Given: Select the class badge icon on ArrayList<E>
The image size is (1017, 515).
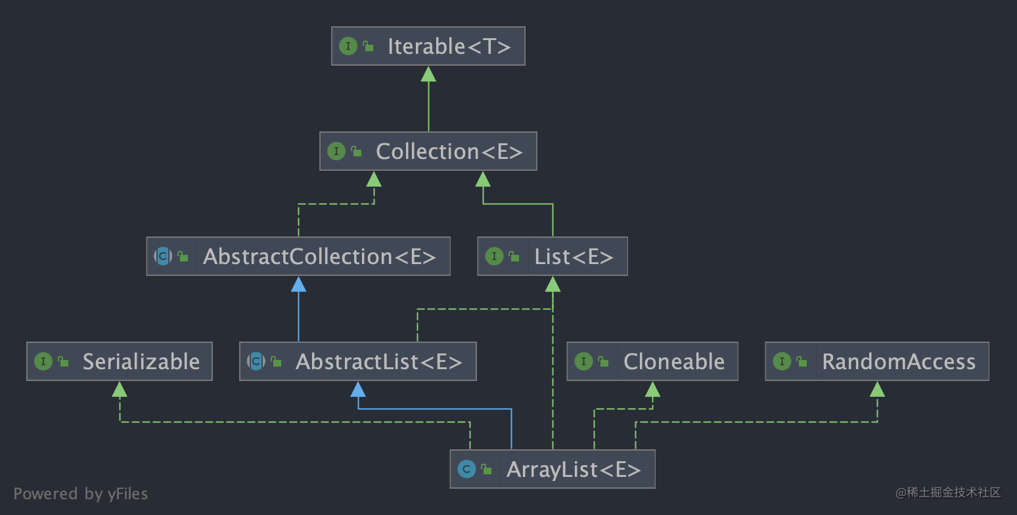Looking at the screenshot, I should [x=466, y=469].
